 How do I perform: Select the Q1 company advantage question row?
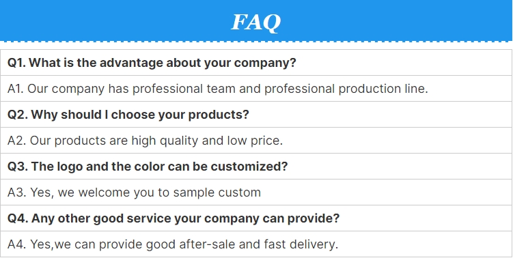tap(256, 63)
